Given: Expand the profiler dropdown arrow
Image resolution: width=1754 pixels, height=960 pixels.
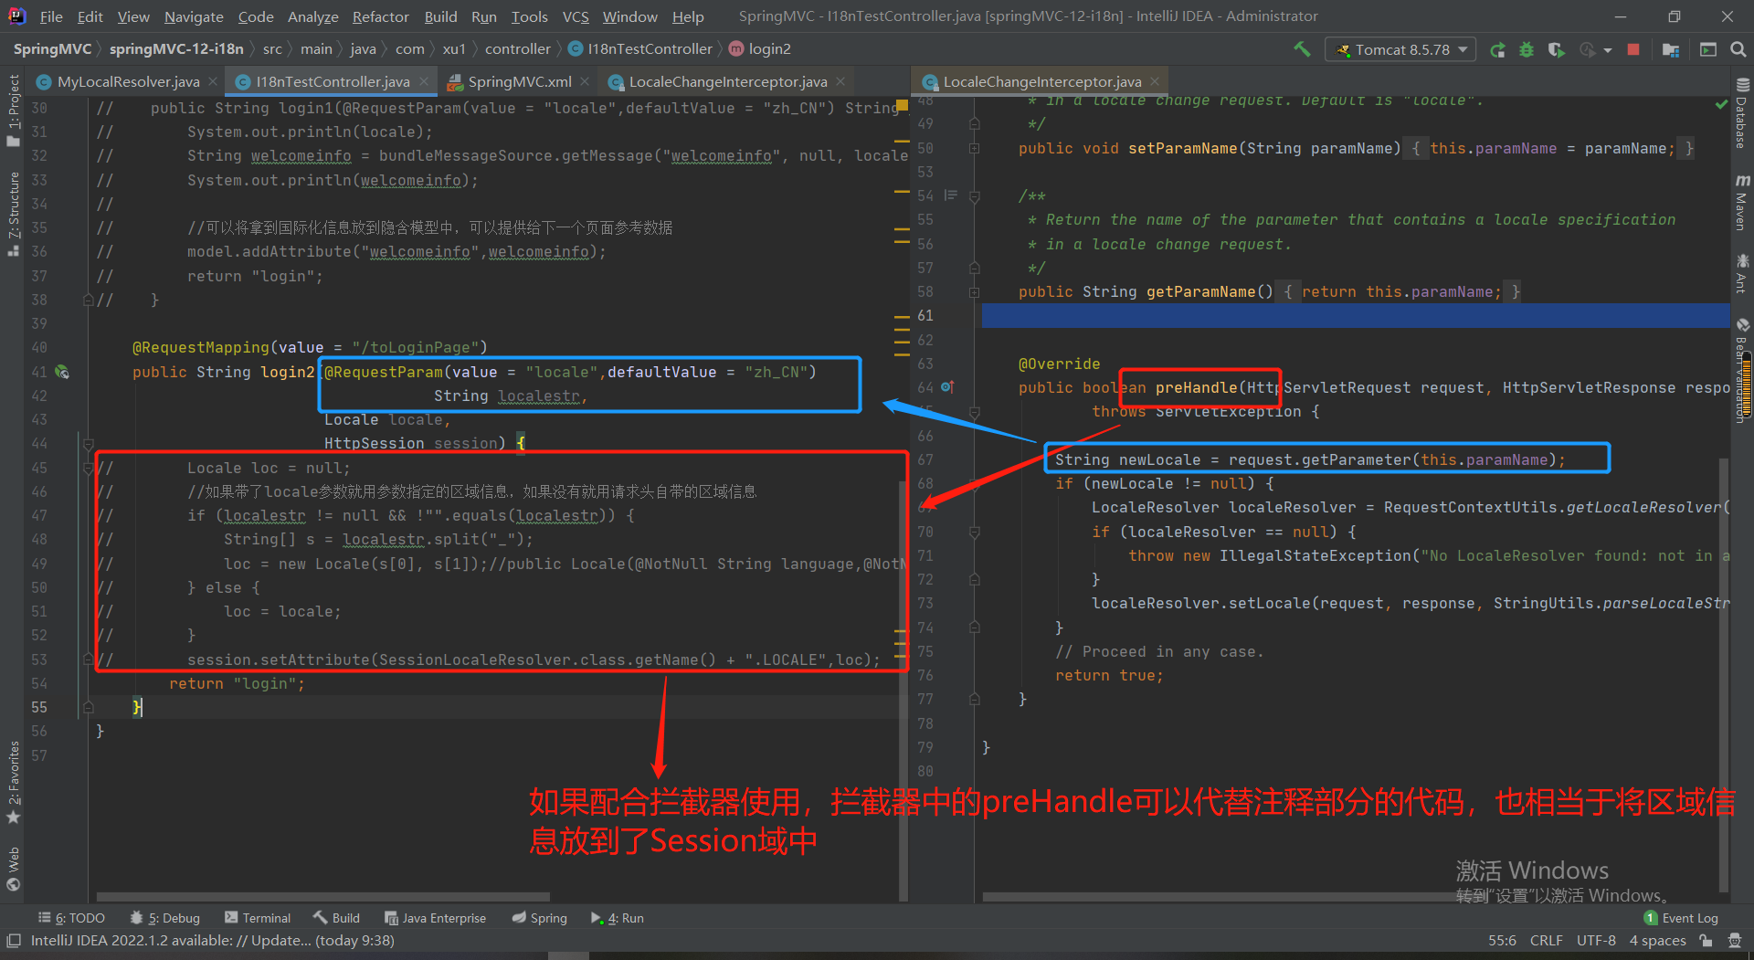Looking at the screenshot, I should (x=1607, y=50).
